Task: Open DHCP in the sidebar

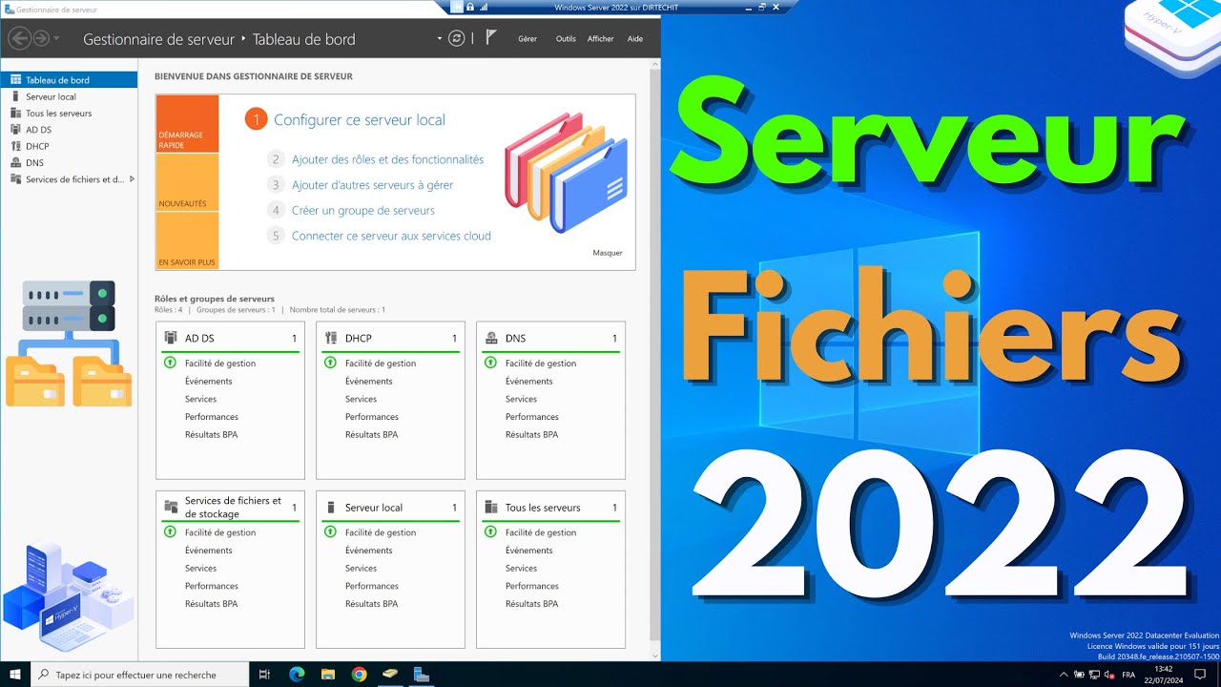Action: [x=69, y=146]
